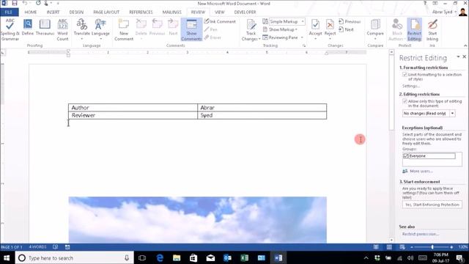Open the Language options
This screenshot has height=264, width=469.
(x=100, y=29)
